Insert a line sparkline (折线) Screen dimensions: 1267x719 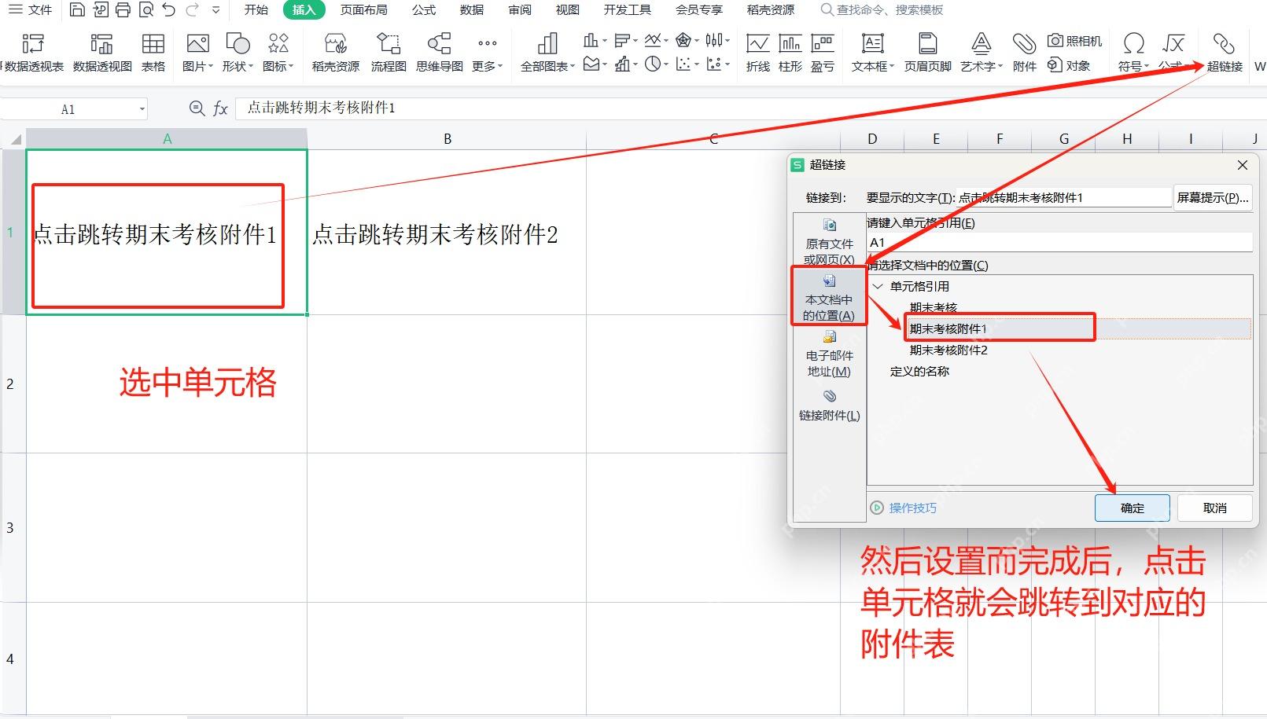[758, 53]
